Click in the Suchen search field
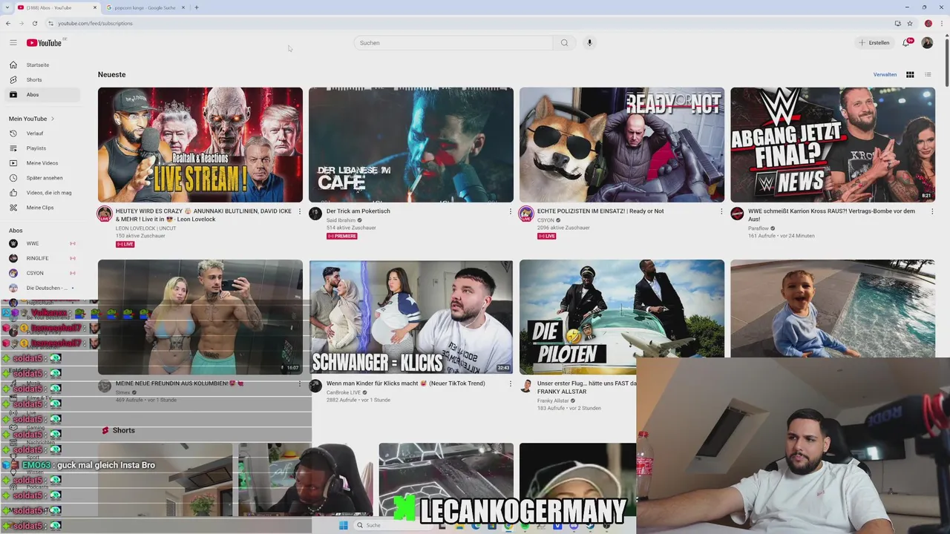This screenshot has width=950, height=534. (x=453, y=42)
